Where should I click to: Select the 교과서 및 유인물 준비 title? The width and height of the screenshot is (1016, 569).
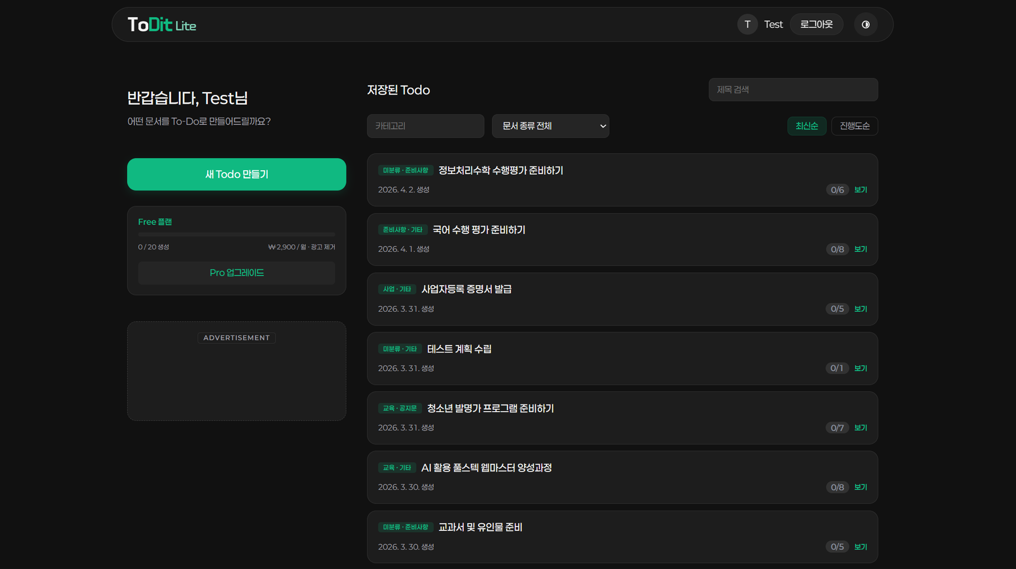(480, 527)
